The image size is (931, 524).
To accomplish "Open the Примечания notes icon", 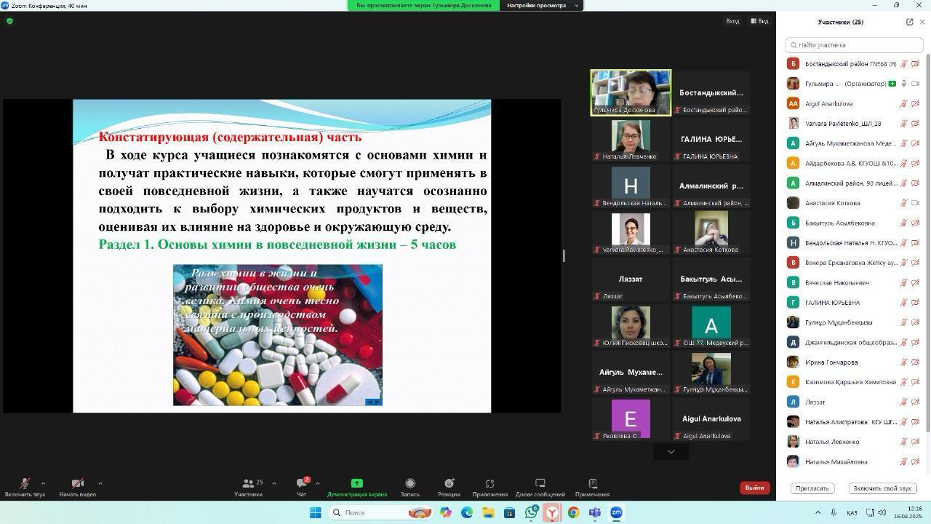I will (592, 484).
